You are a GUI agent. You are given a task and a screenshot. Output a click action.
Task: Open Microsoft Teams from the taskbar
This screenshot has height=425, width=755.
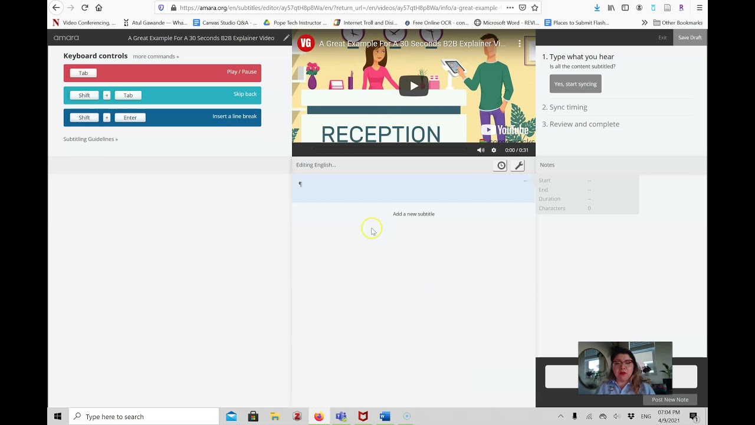point(341,416)
